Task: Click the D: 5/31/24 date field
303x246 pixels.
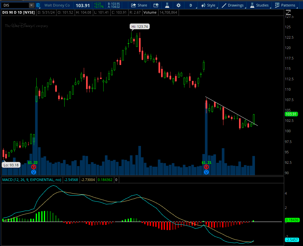Action: click(46, 12)
